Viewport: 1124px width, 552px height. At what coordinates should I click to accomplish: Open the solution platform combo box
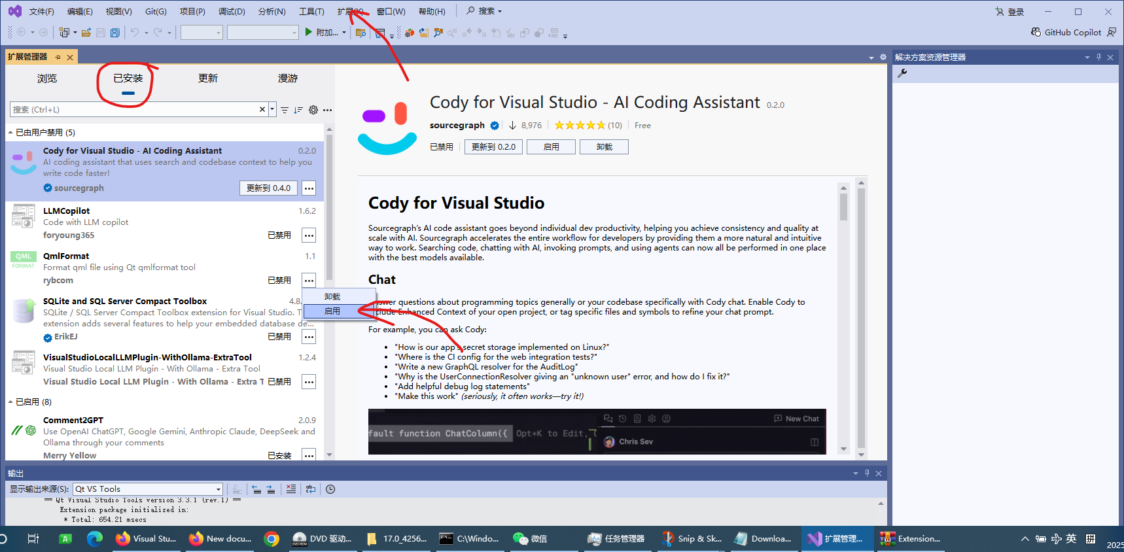263,32
